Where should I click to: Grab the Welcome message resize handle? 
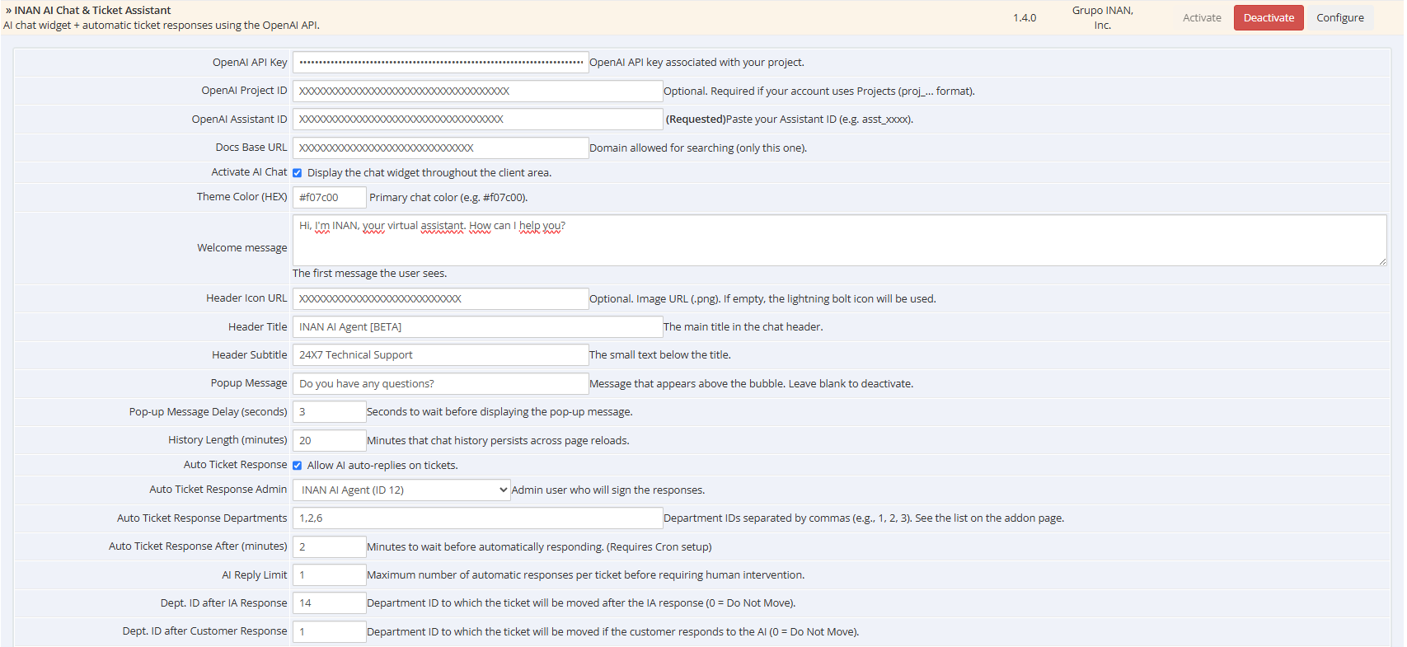(1382, 261)
